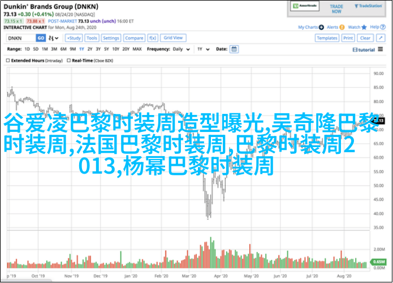Open the 1Y period dropdown
The width and height of the screenshot is (393, 283).
203,49
